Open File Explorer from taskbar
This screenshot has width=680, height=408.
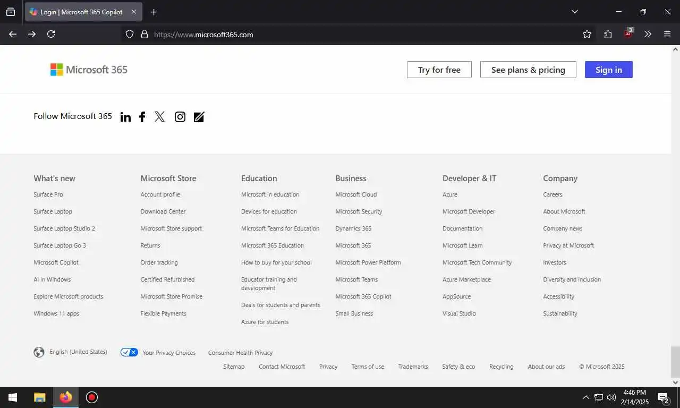tap(39, 397)
